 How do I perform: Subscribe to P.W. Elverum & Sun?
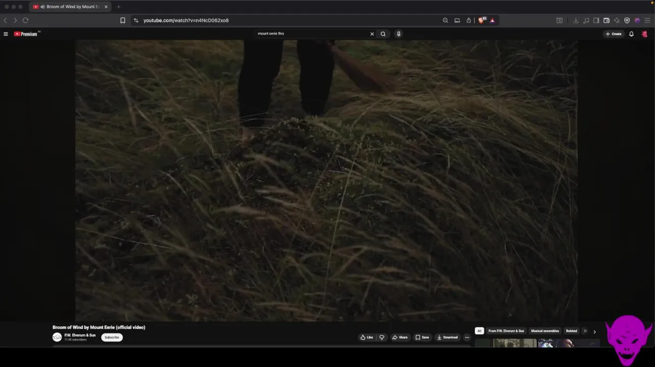tap(112, 337)
